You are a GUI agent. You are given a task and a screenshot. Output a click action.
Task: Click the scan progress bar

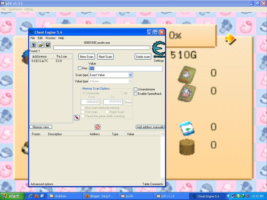click(x=102, y=48)
